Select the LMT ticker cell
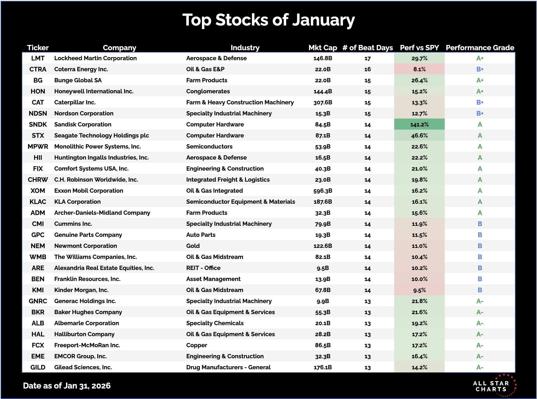 pyautogui.click(x=38, y=58)
